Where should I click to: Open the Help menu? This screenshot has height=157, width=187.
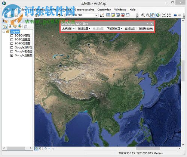pyautogui.click(x=132, y=10)
